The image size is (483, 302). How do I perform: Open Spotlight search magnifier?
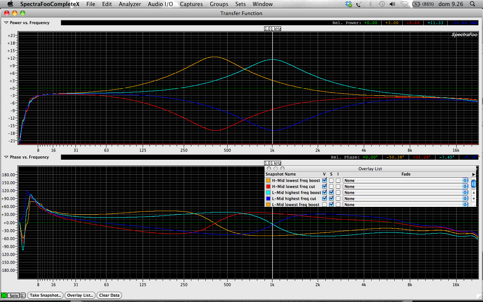(x=472, y=4)
